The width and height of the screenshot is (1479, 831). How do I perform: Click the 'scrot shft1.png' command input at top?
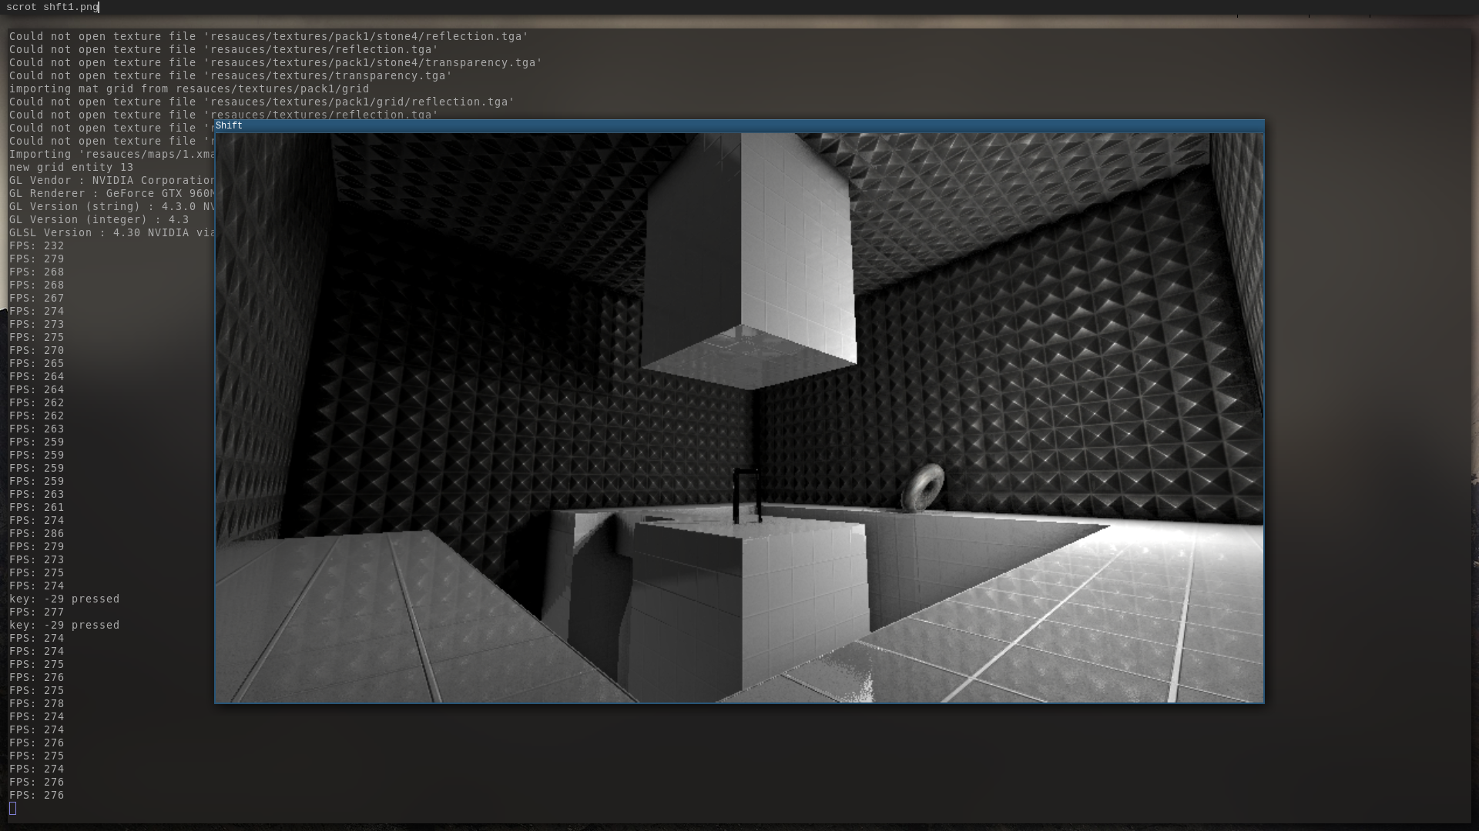52,7
